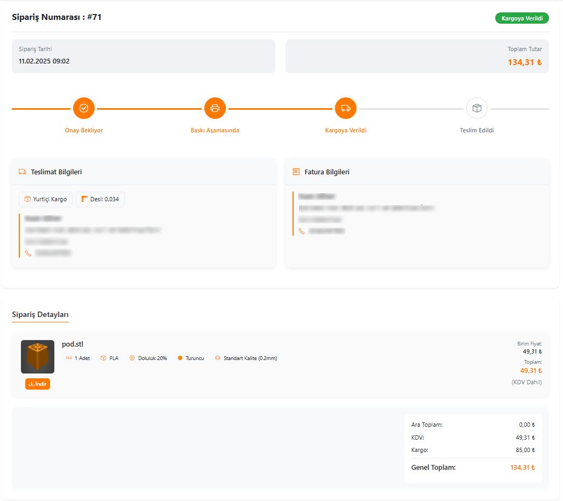Click the Onay Bekliyor checkmark step icon
Image resolution: width=563 pixels, height=501 pixels.
click(x=84, y=108)
